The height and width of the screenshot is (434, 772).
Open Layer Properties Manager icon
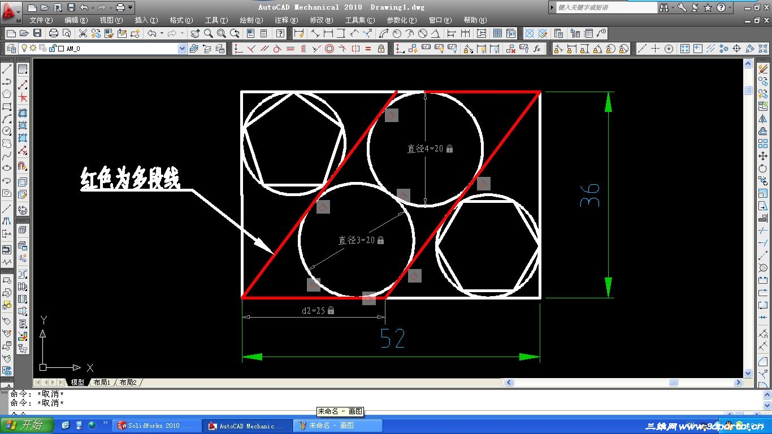10,49
